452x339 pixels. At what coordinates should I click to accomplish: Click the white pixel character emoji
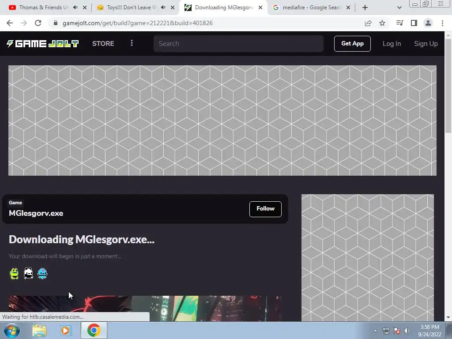coord(28,273)
